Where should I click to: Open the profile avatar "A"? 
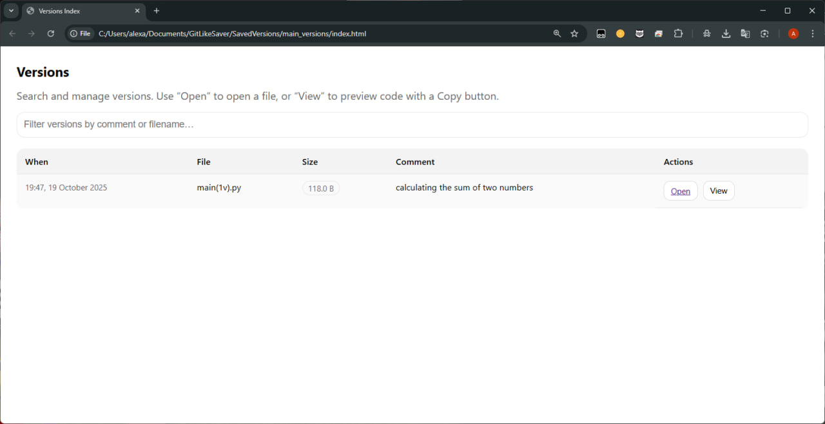click(x=793, y=33)
